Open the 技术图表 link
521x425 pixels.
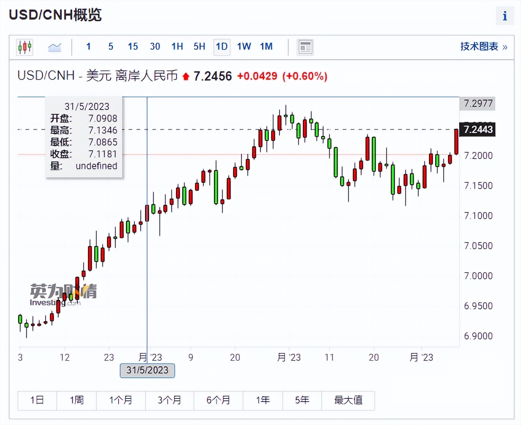click(483, 47)
